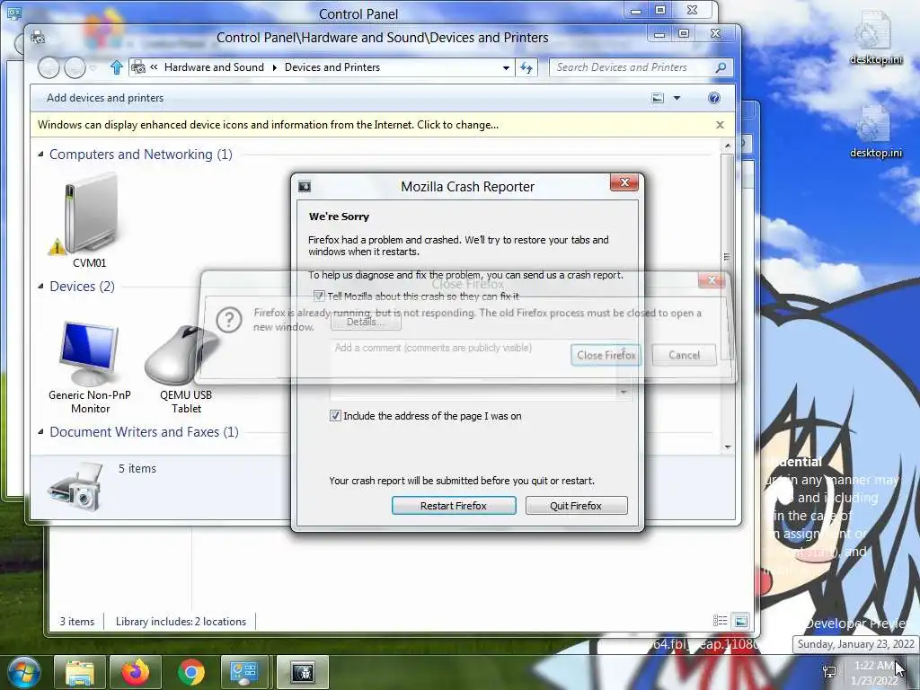Collapse Document Writers and Faxes group

tap(40, 432)
